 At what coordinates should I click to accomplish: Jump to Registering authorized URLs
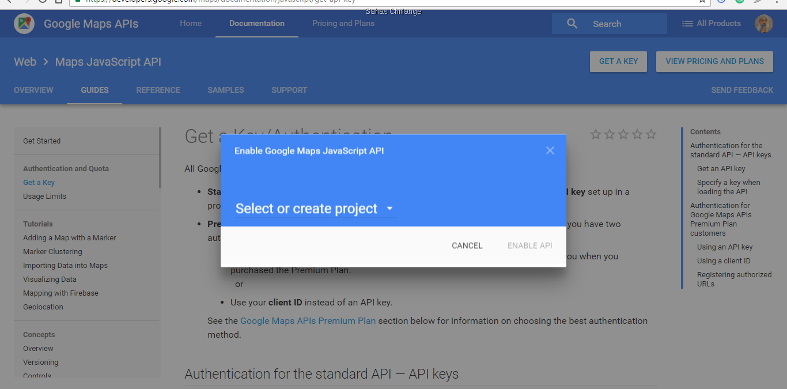[734, 280]
